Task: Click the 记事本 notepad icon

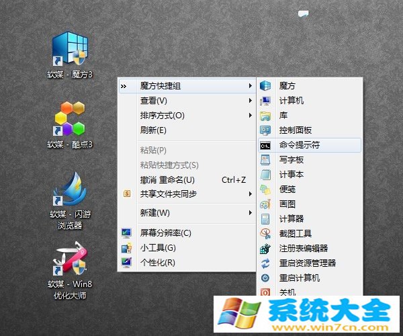Action: (265, 175)
